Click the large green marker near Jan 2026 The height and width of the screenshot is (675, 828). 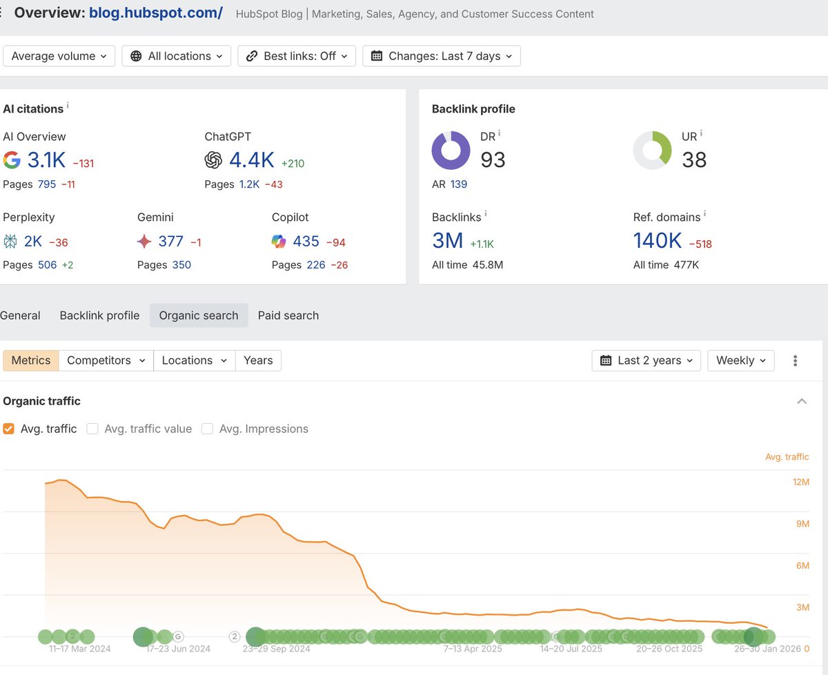click(x=753, y=636)
